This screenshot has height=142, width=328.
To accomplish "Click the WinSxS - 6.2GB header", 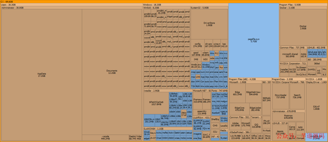I will 167,8.
